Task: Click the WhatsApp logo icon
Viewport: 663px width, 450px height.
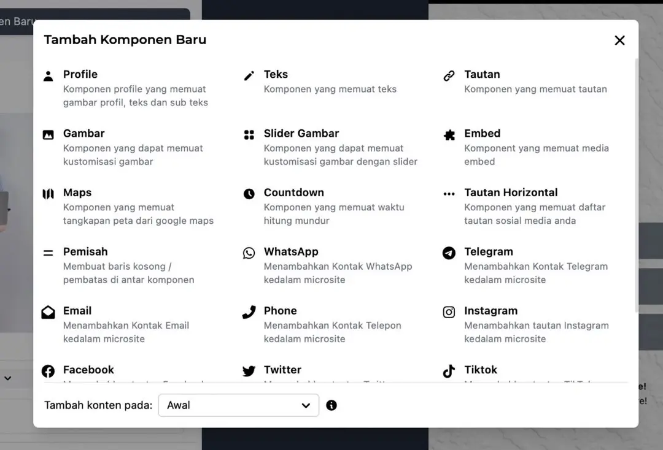Action: 249,253
